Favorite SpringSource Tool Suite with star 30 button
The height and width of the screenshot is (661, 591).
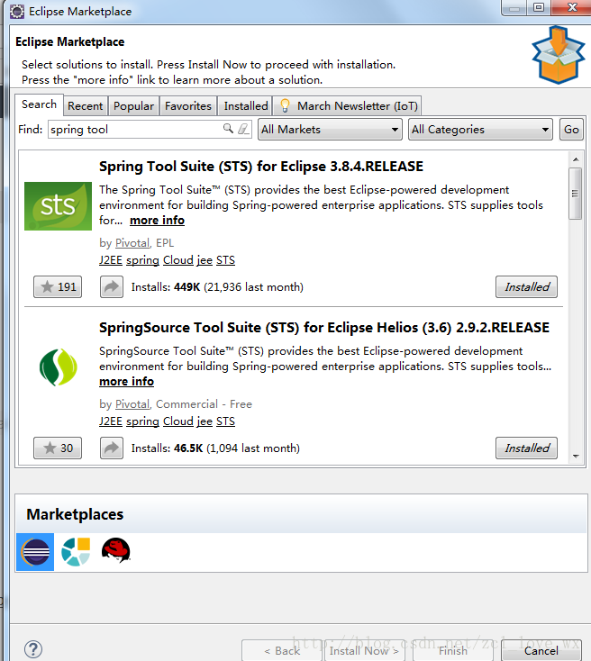click(58, 448)
